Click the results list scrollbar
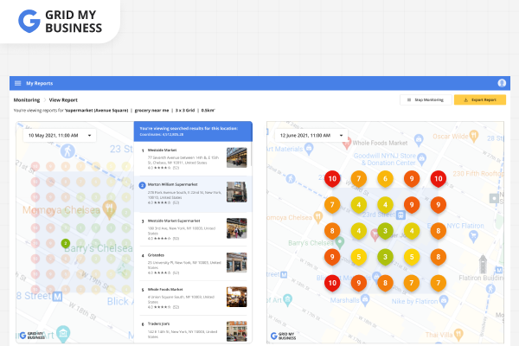The width and height of the screenshot is (519, 346). click(x=251, y=154)
